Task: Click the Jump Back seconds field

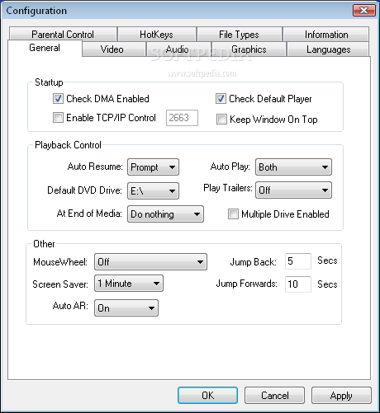Action: [298, 261]
